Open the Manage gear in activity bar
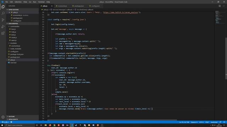This screenshot has height=127, width=227. [x=3, y=117]
